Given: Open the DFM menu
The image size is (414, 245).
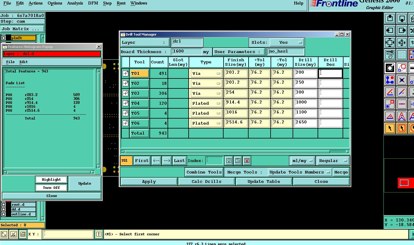Looking at the screenshot, I should 93,3.
